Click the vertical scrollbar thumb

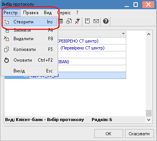click(x=149, y=113)
